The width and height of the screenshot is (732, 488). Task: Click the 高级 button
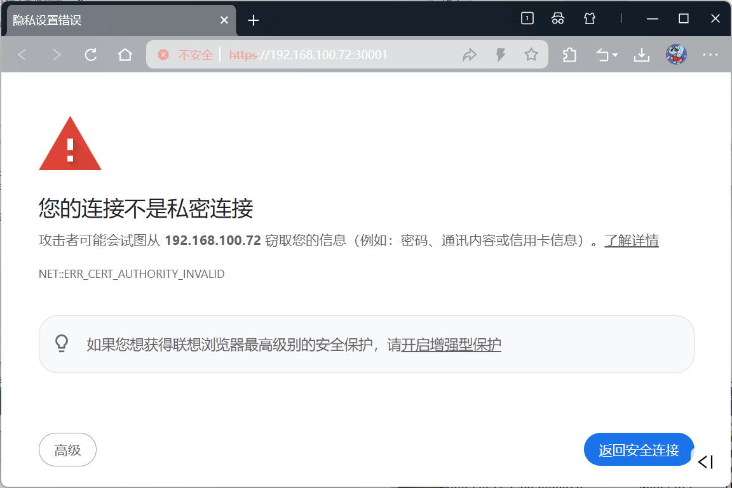coord(68,450)
